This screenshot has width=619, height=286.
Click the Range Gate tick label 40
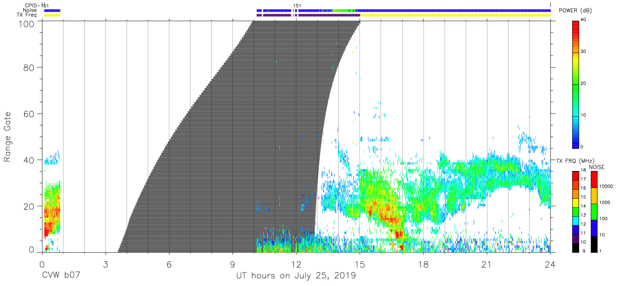point(30,160)
